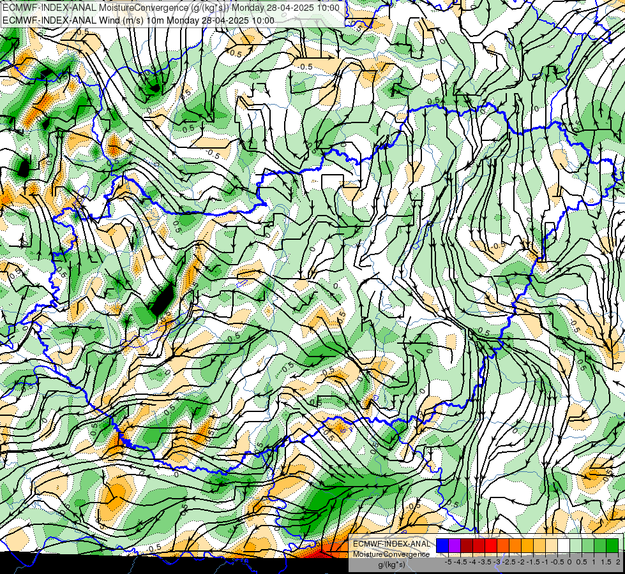Click the lightest green legend swatch
The image size is (625, 574).
pyautogui.click(x=576, y=545)
